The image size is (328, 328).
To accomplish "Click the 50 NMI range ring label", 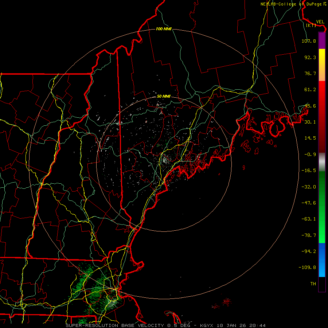I will [164, 97].
